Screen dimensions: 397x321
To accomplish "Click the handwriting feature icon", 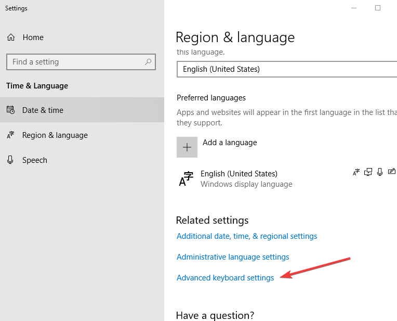I will (x=392, y=172).
